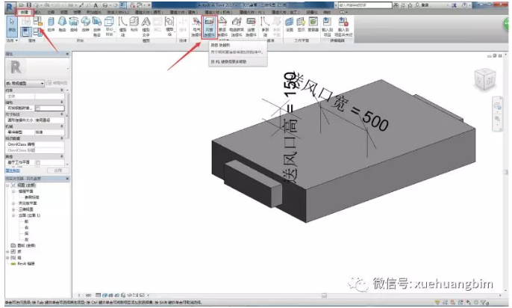Viewport: 512px width, 308px height.
Task: Collapse the Views (all) tree node
Action: click(7, 185)
